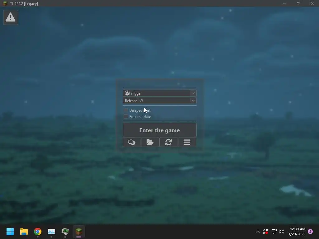Refresh the version list icon
Viewport: 319px width, 239px height.
(x=169, y=142)
